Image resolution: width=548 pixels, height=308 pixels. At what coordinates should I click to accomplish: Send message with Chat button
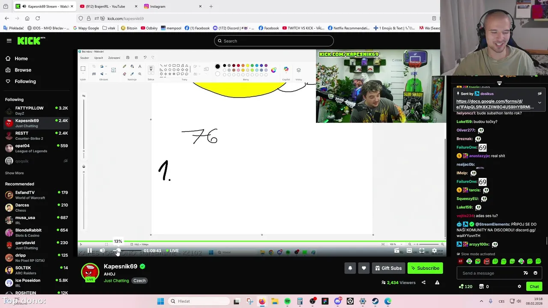(534, 287)
